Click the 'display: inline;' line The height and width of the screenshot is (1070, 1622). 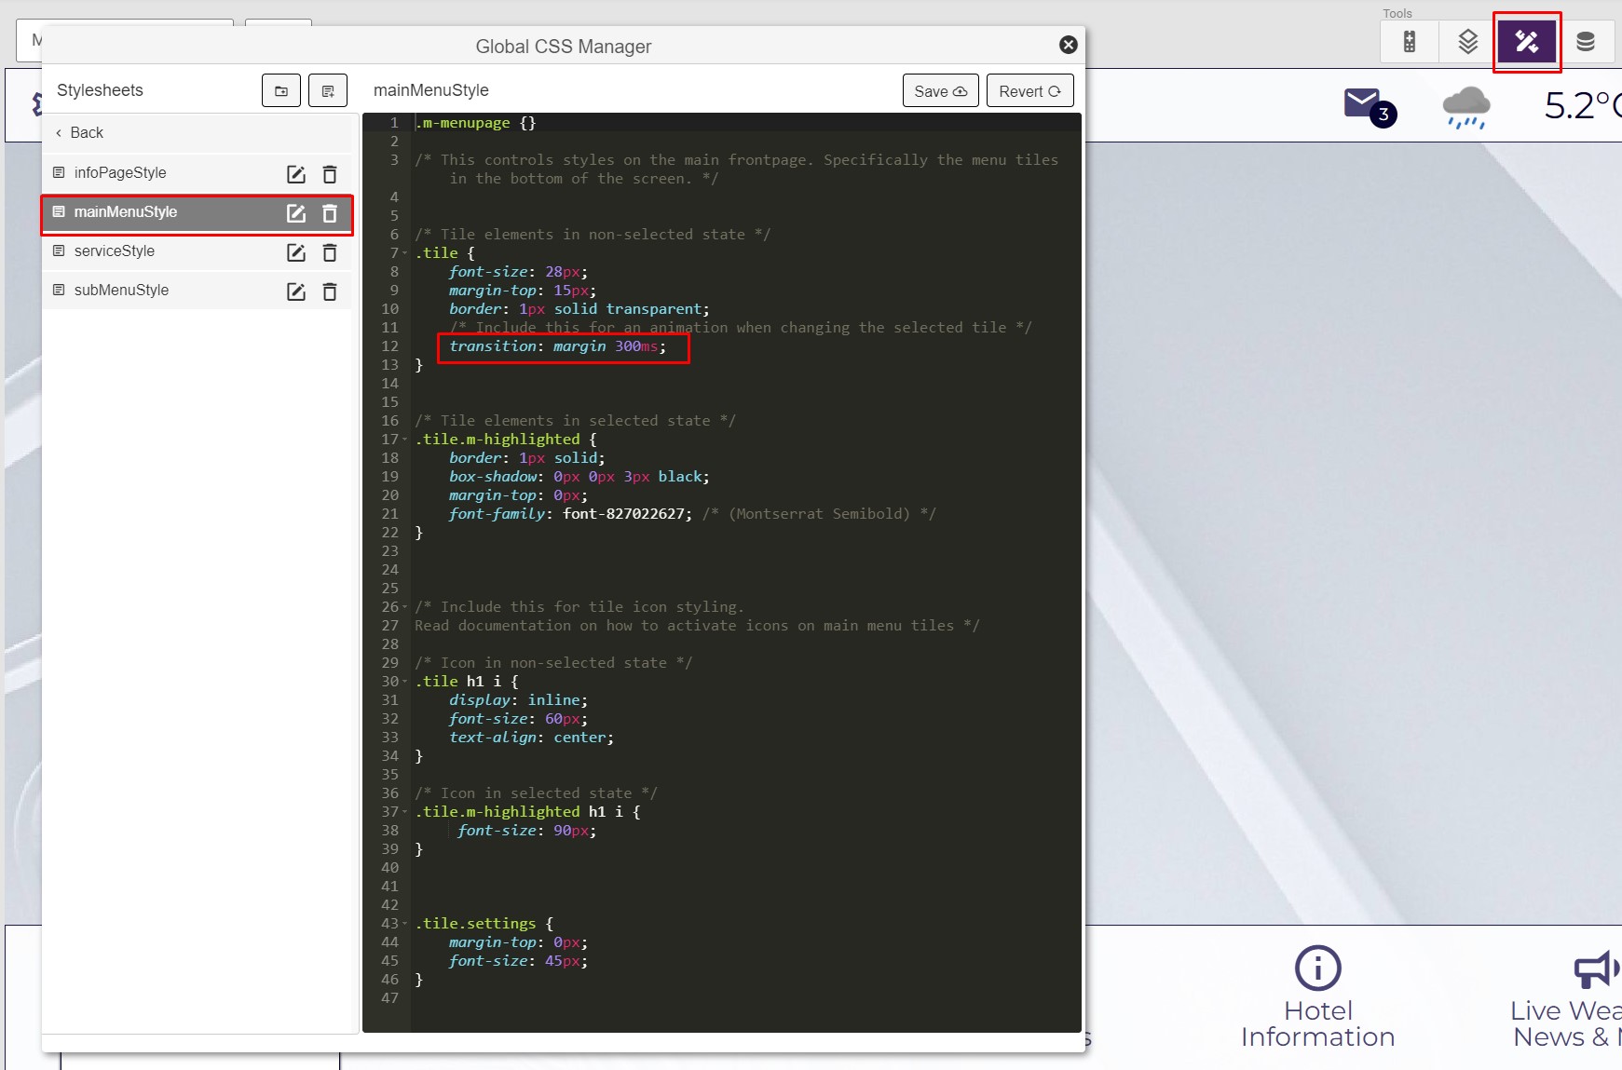[x=518, y=700]
